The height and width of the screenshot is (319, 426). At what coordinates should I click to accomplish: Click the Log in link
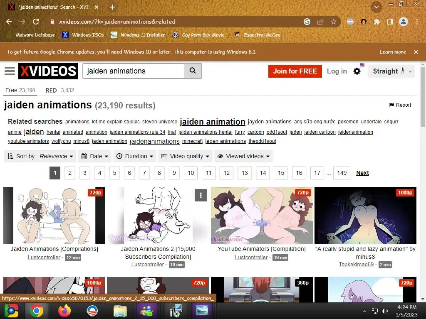click(x=337, y=71)
